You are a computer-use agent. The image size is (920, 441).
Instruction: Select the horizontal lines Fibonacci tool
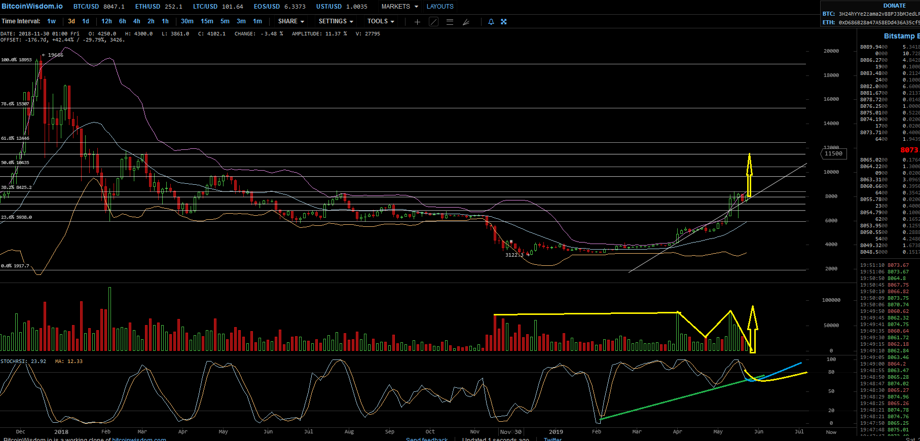pyautogui.click(x=450, y=22)
